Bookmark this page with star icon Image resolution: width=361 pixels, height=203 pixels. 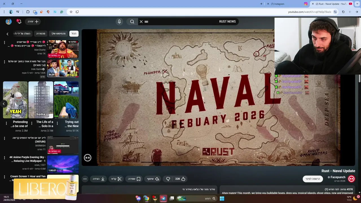pos(71,12)
